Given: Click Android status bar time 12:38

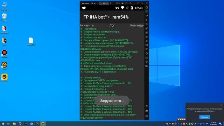Looking at the screenshot, I should pos(139,8).
